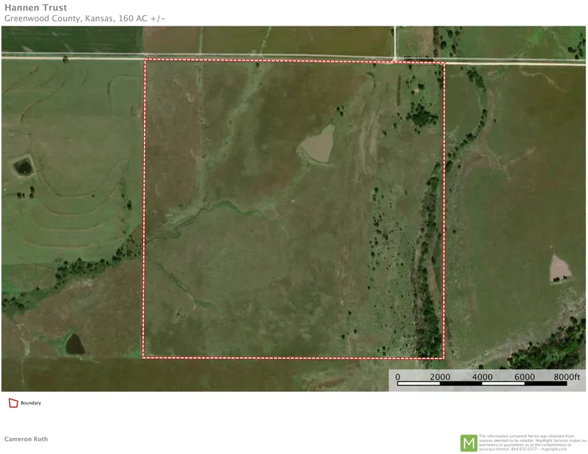Click the tree cluster in boundary's northeast corner
Image resolution: width=588 pixels, height=454 pixels.
(x=421, y=113)
